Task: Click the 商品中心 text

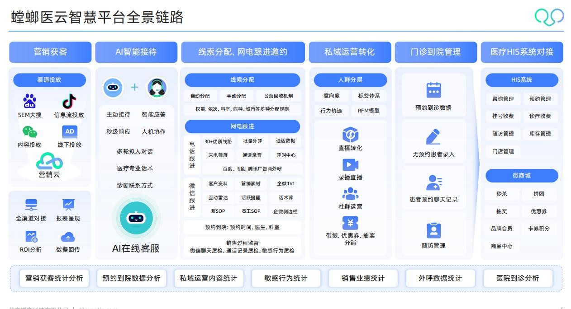Action: coord(502,246)
